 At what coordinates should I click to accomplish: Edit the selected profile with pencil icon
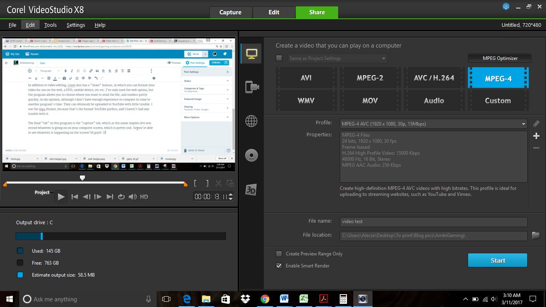536,124
